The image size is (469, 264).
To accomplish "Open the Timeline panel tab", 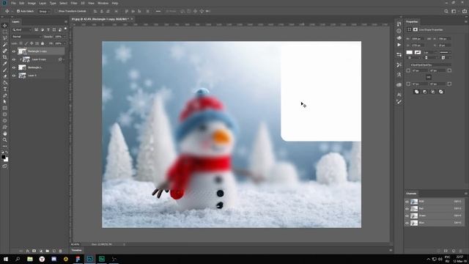I will 76,250.
